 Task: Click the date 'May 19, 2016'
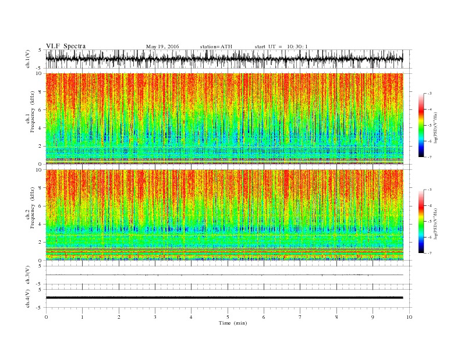(162, 47)
